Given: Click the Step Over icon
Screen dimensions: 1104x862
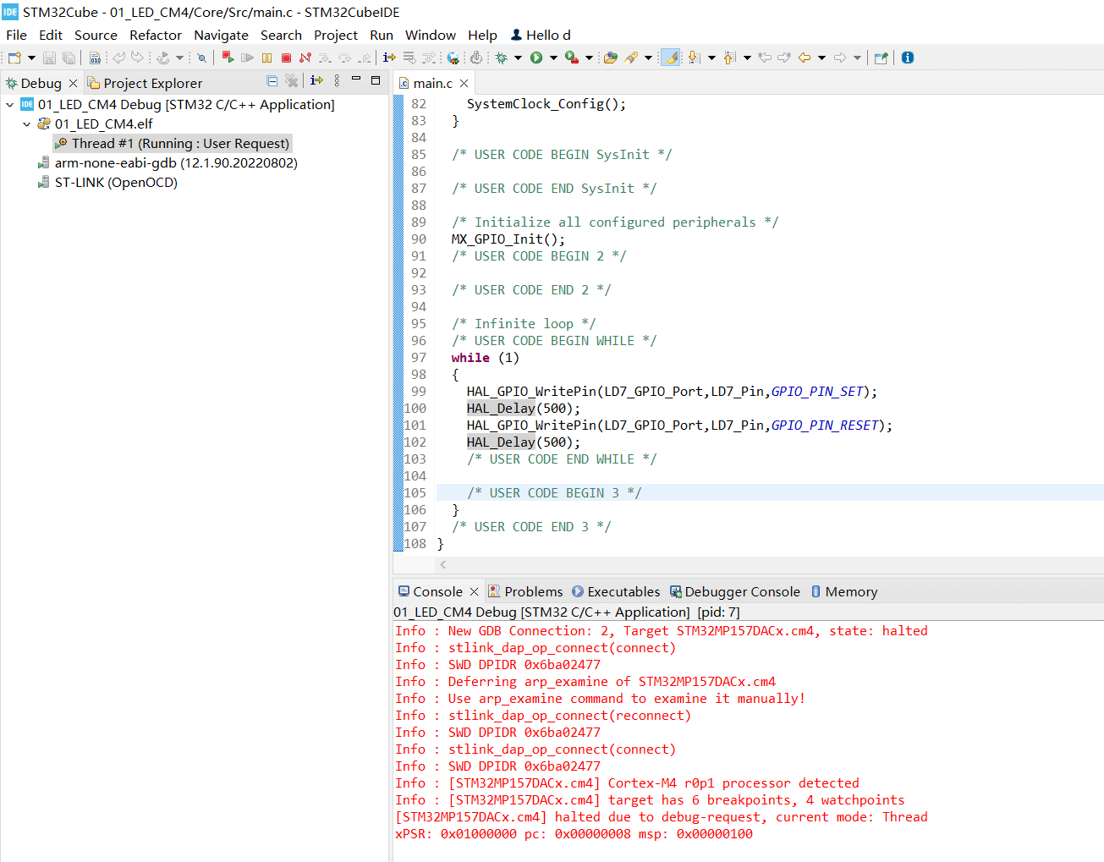Looking at the screenshot, I should 344,58.
